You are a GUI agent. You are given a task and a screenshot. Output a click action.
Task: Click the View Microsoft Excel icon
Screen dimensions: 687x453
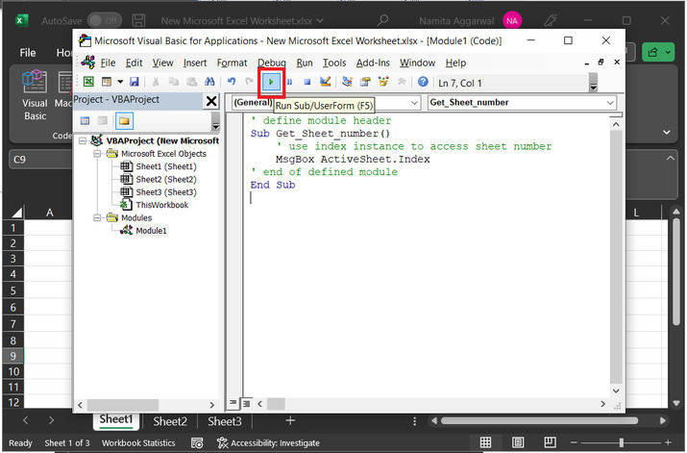coord(87,83)
